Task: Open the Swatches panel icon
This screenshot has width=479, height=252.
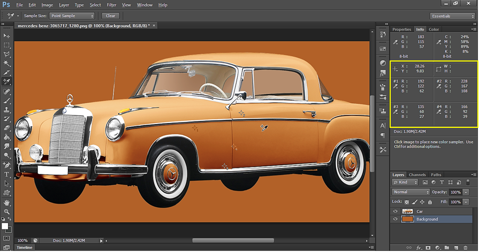Action: click(x=383, y=49)
